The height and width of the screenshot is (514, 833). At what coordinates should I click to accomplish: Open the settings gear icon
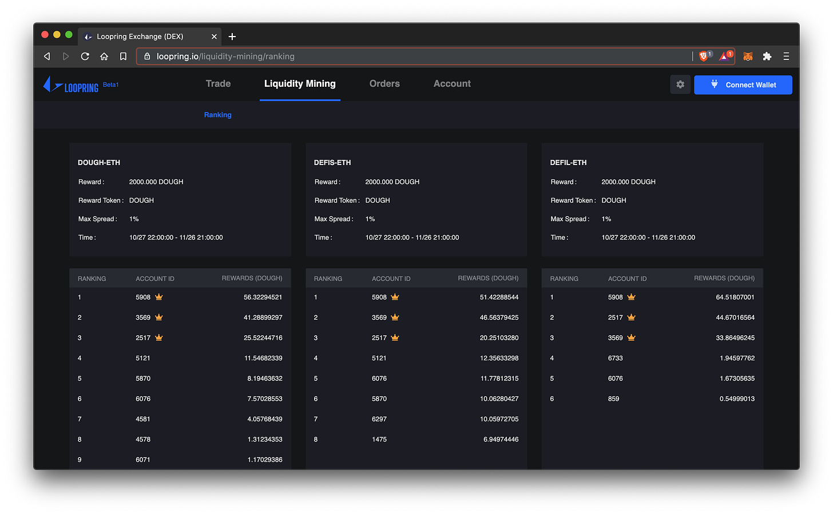pyautogui.click(x=680, y=85)
